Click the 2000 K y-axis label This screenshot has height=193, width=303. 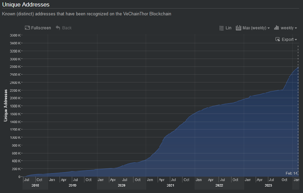[x=15, y=98]
